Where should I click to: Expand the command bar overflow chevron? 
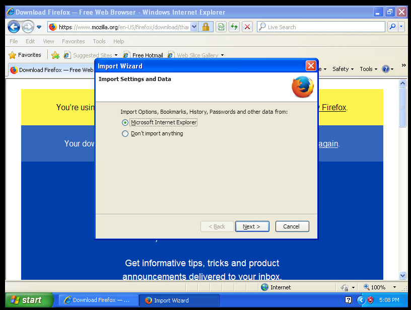click(x=403, y=65)
